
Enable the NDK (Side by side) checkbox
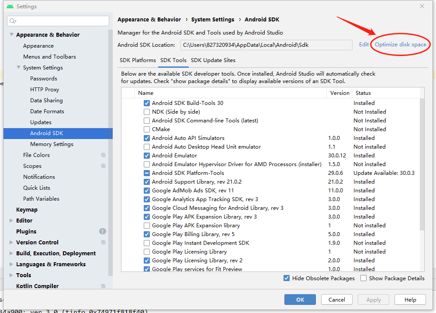[x=147, y=111]
